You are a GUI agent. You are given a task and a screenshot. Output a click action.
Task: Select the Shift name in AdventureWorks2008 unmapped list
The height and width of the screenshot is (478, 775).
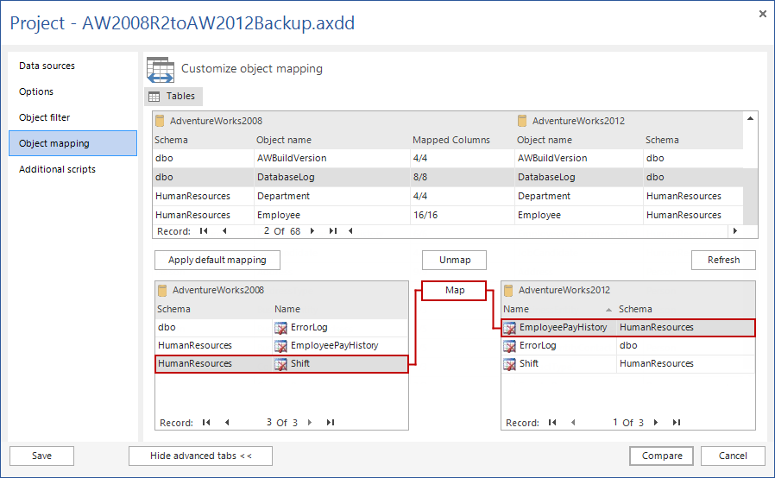click(300, 364)
